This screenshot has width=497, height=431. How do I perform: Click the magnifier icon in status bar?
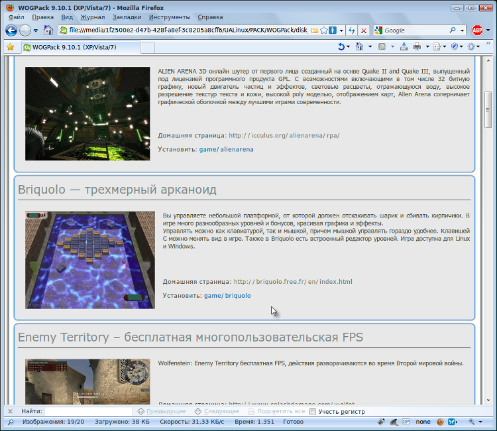tap(11, 422)
